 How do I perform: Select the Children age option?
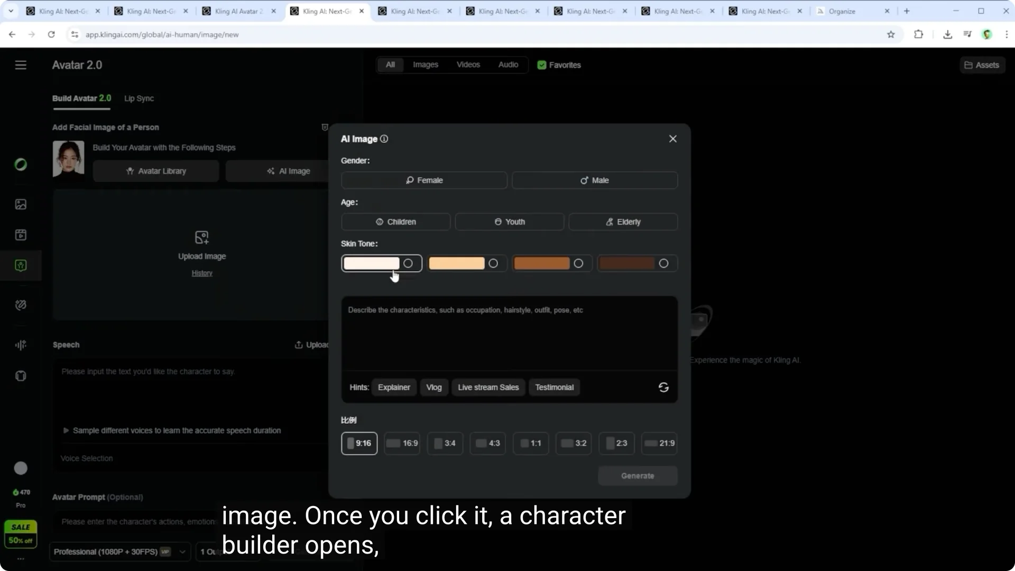395,222
